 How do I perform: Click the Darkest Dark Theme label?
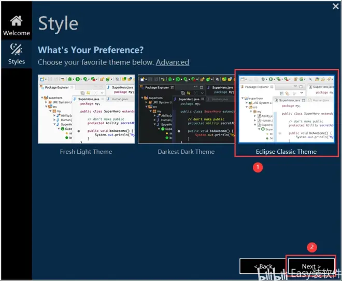point(186,152)
